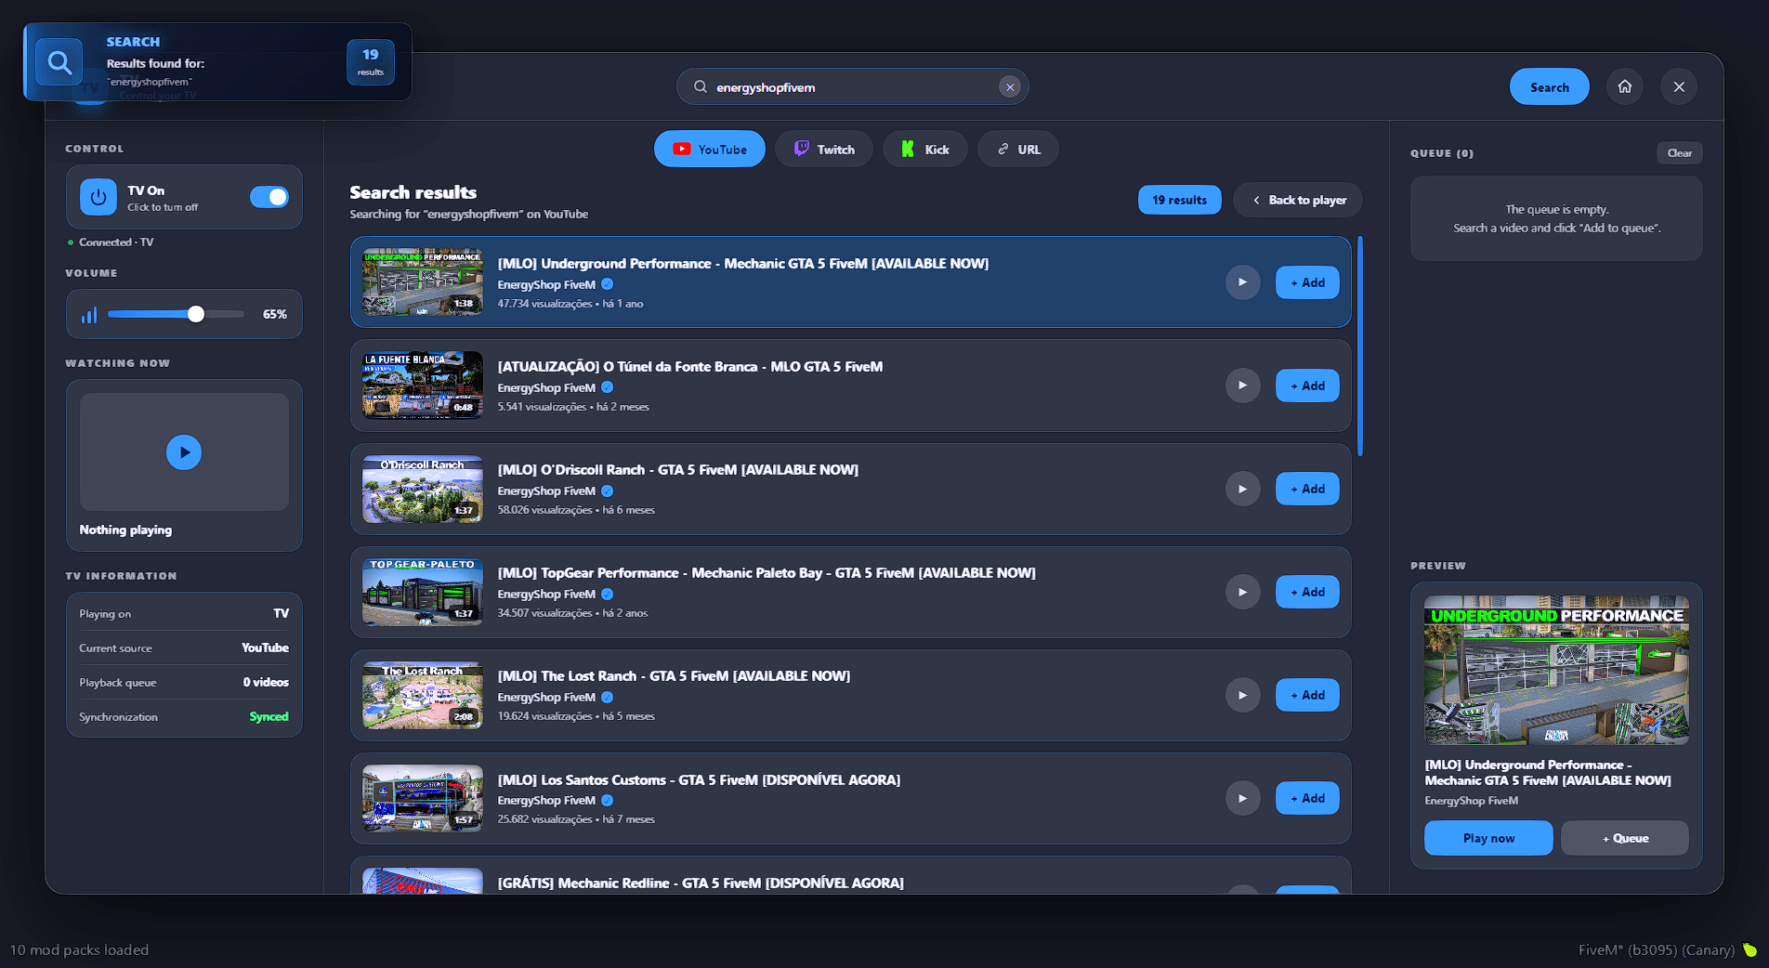Add O Túnel da Fonte Branca to queue

(1307, 386)
